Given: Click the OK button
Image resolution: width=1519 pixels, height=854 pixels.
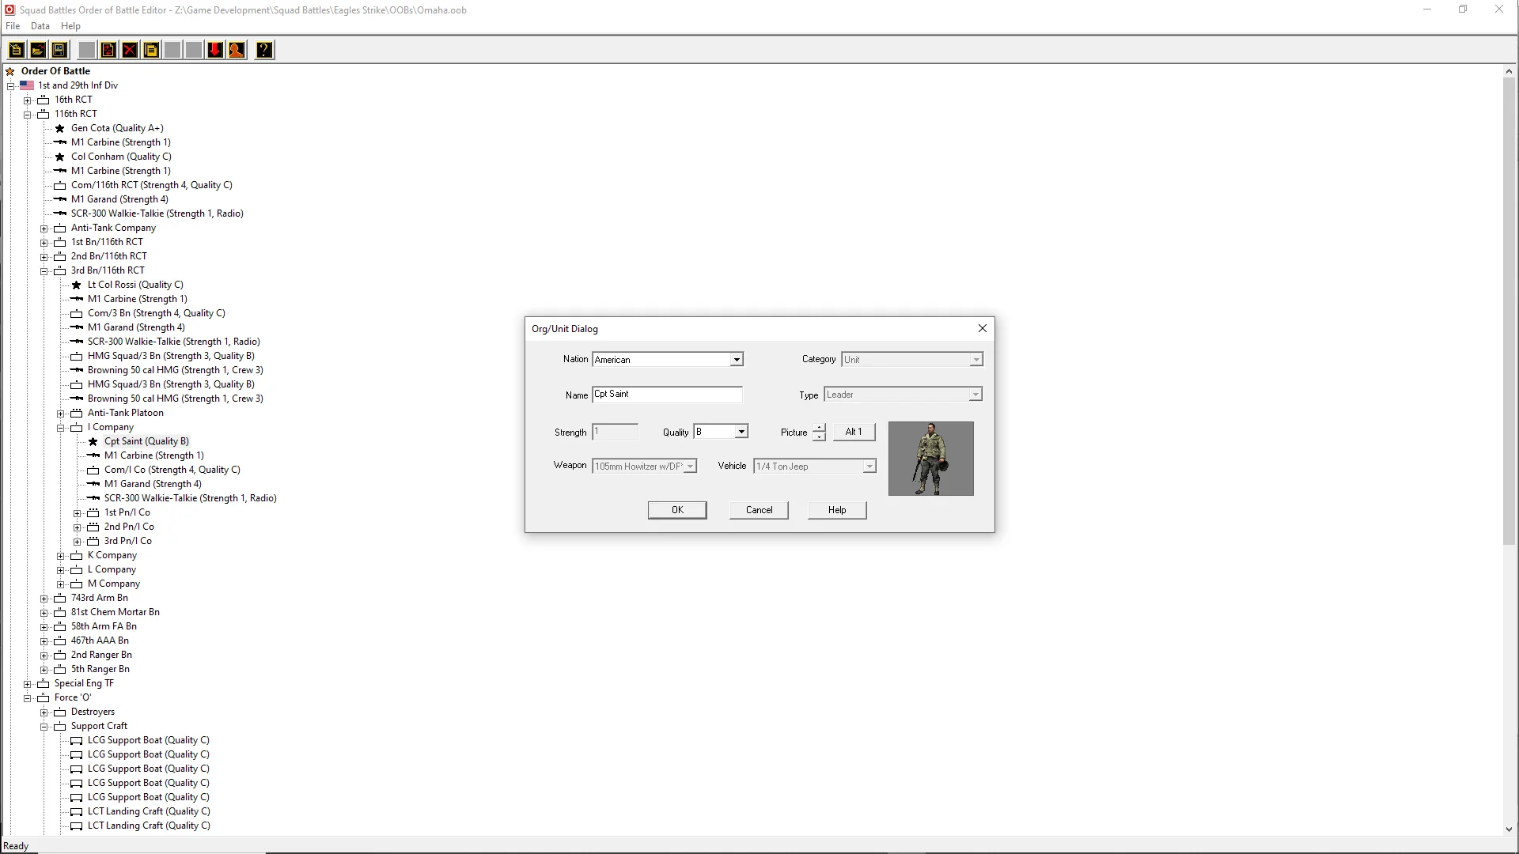Looking at the screenshot, I should (x=677, y=510).
